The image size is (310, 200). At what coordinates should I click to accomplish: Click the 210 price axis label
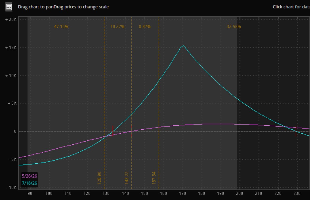tap(259, 193)
